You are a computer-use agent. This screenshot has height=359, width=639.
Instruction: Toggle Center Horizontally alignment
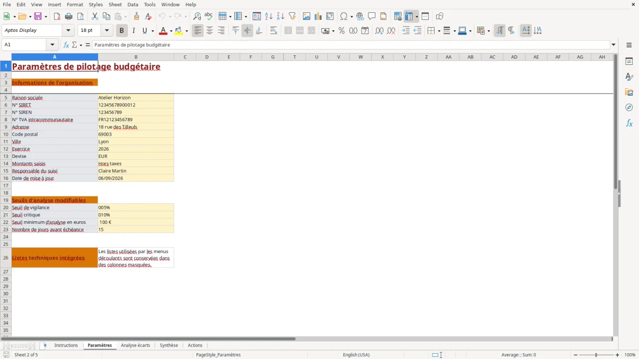click(209, 31)
